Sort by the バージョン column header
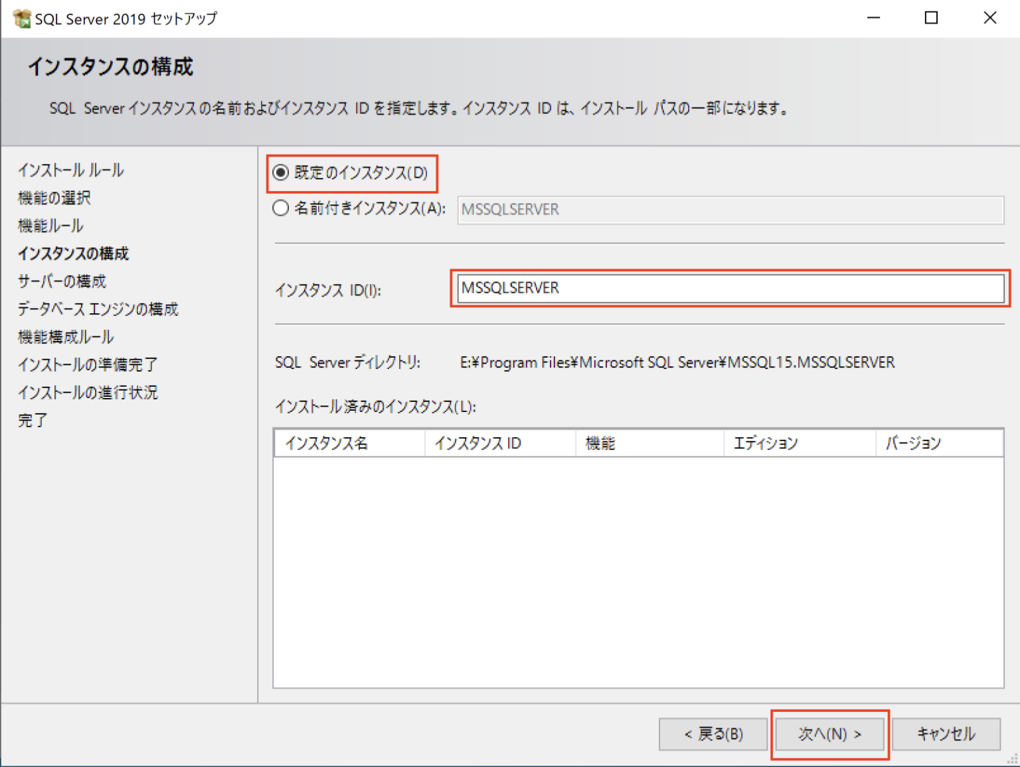This screenshot has width=1020, height=767. (x=938, y=443)
